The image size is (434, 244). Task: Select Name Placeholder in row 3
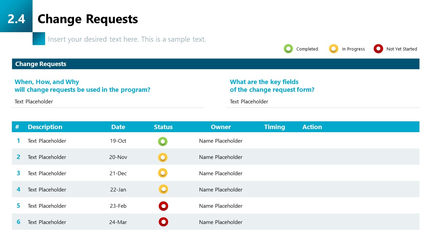pos(221,173)
